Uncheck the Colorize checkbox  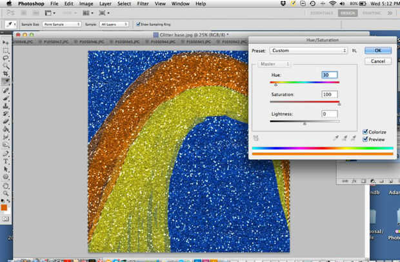click(365, 132)
